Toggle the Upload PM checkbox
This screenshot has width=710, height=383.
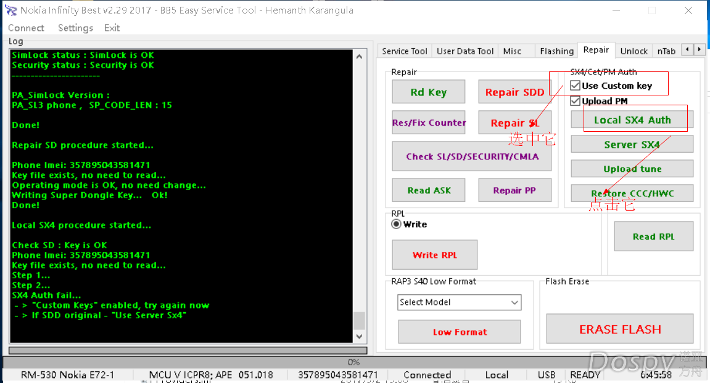click(575, 101)
